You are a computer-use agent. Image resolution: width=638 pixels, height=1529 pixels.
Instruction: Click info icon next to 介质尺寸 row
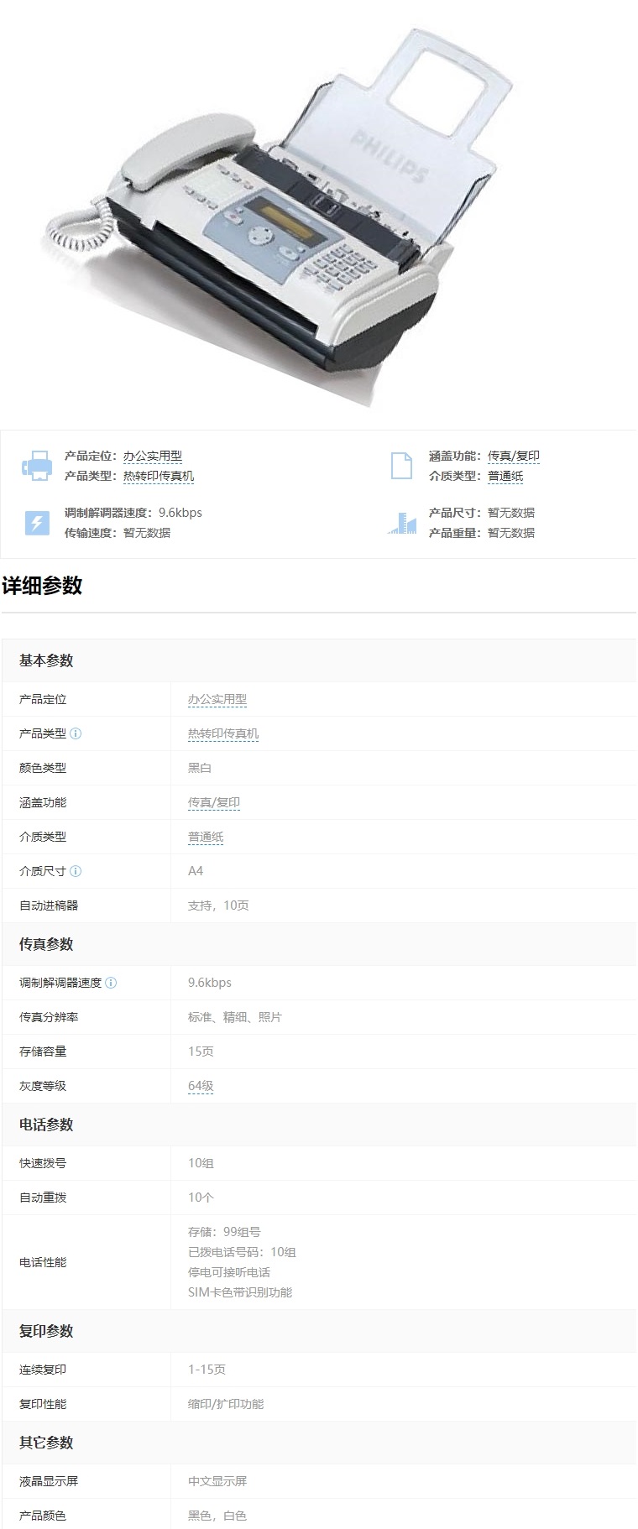pos(76,871)
